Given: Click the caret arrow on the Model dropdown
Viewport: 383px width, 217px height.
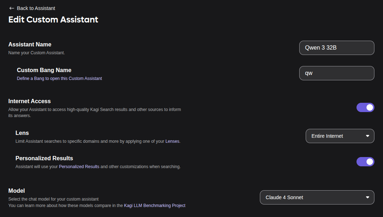Looking at the screenshot, I should [x=367, y=197].
